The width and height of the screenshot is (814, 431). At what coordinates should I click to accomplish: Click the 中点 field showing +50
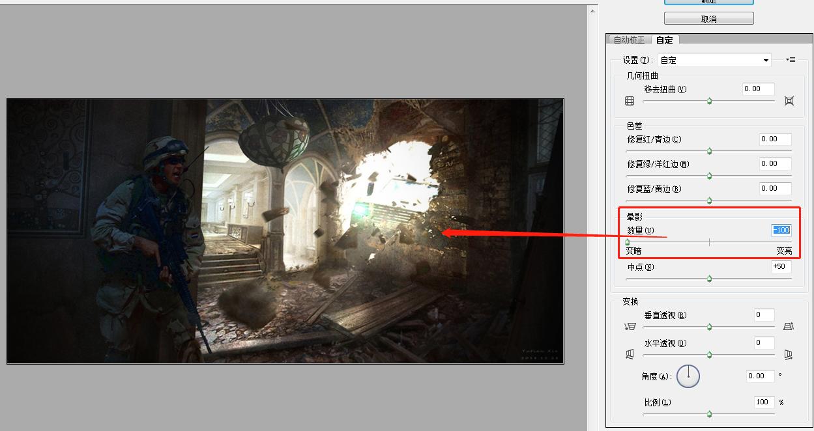click(781, 266)
